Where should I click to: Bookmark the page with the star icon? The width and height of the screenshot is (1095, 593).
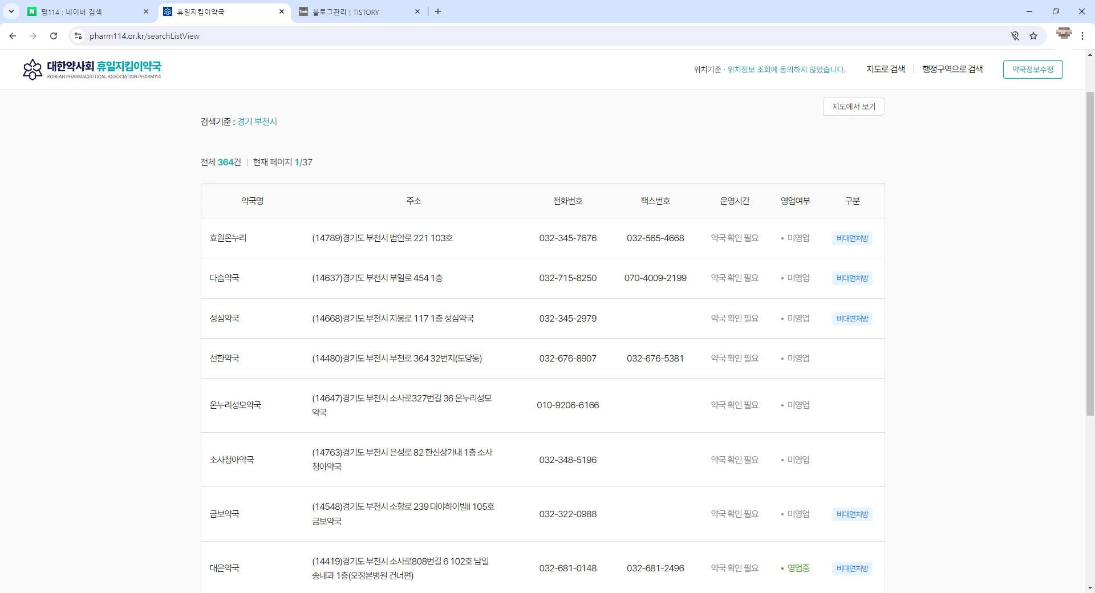(x=1033, y=35)
